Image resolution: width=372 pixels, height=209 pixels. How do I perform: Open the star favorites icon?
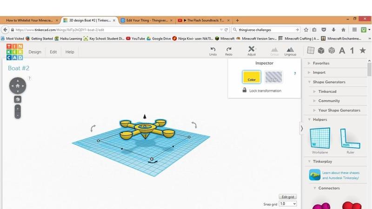pos(363,50)
